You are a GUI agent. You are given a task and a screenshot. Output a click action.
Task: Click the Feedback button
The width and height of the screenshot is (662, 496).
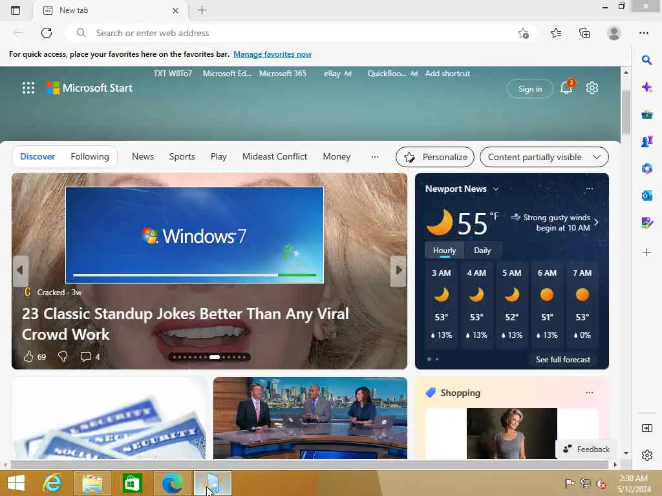pos(586,449)
